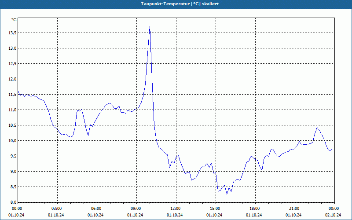Click the 9,0 y-axis value
The image size is (352, 220).
tap(13, 171)
